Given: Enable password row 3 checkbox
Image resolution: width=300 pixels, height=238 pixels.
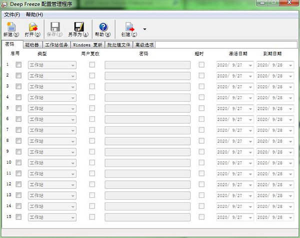Looking at the screenshot, I should pyautogui.click(x=18, y=87).
